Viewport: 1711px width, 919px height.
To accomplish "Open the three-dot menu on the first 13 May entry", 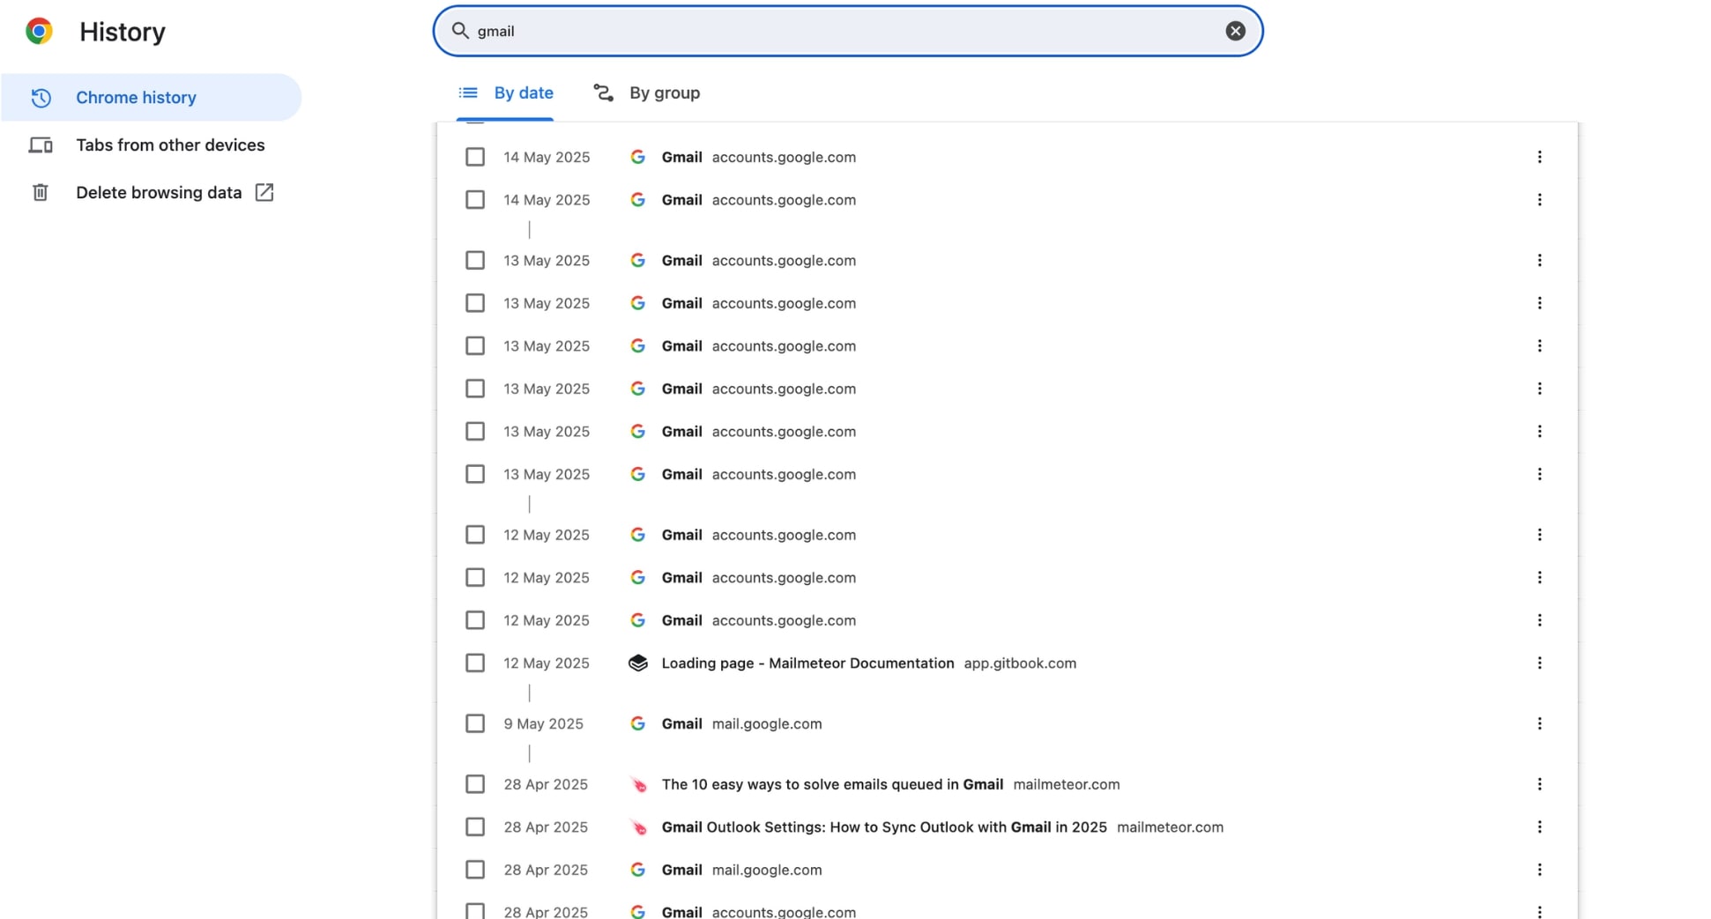I will [1540, 260].
